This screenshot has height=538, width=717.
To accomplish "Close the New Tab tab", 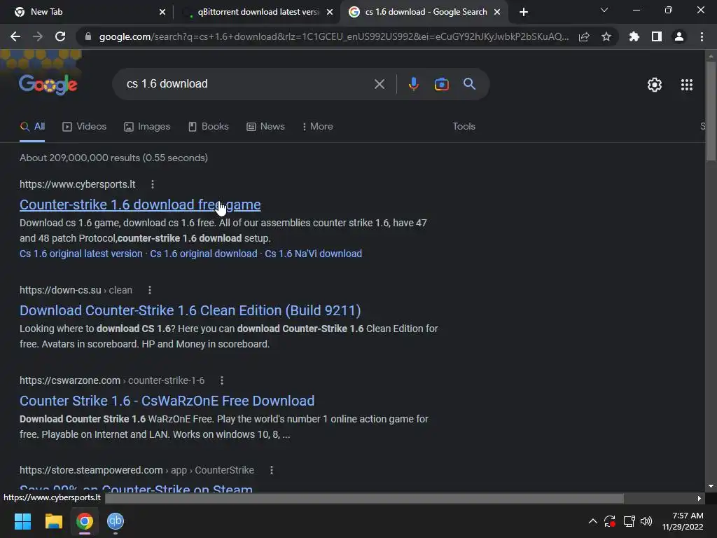I will 162,12.
